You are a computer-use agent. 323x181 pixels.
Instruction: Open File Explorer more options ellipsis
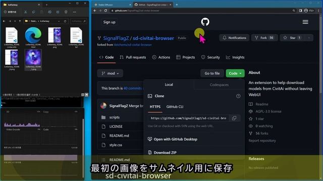pyautogui.click(x=74, y=12)
